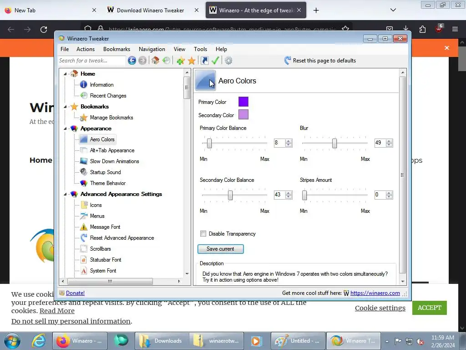Collapse the Appearance tree node
Screen dimensions: 466x350
click(x=65, y=129)
